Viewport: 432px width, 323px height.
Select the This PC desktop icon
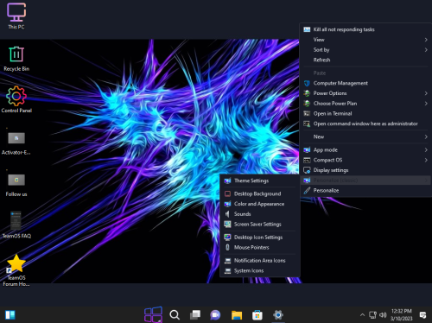(16, 16)
